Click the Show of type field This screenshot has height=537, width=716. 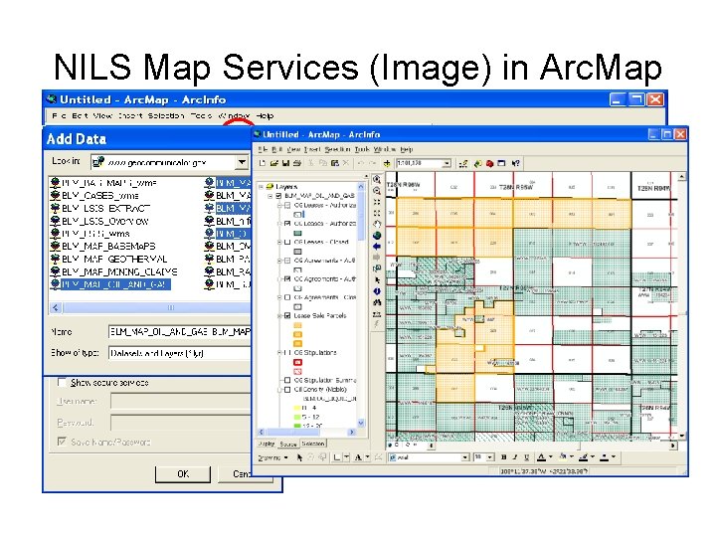tap(179, 353)
